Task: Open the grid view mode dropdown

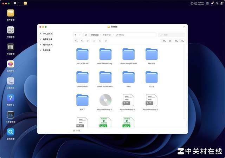Action: click(x=176, y=41)
